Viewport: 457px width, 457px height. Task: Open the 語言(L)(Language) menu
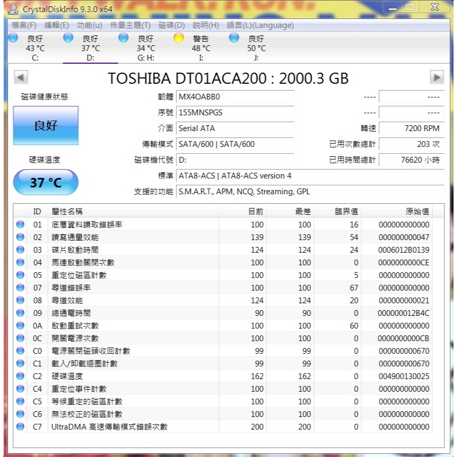pyautogui.click(x=260, y=25)
